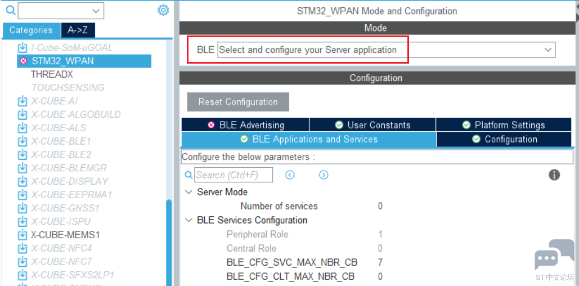Screen dimensions: 579x286
Task: Click download icon next to I-Cube-SoM-uGOAL
Action: coord(23,48)
